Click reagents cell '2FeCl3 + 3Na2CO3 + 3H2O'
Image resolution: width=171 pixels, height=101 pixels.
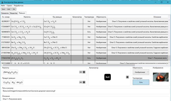pyautogui.click(x=27, y=47)
